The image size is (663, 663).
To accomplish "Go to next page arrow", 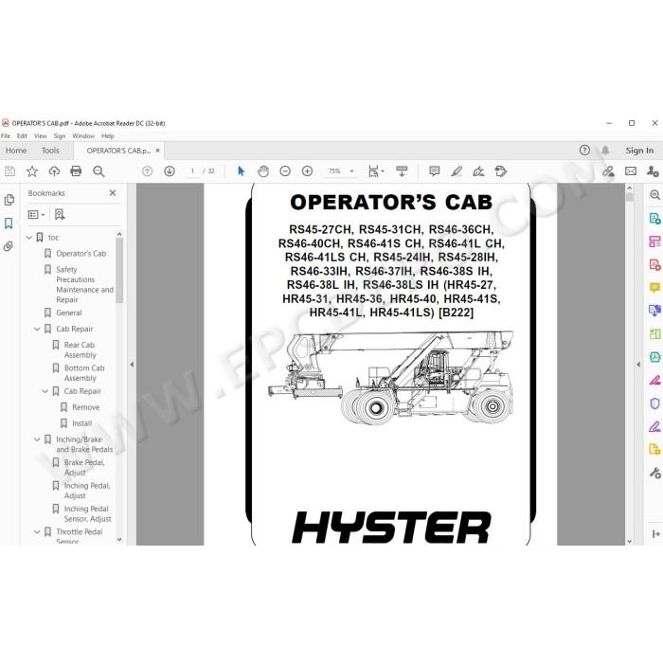I will point(170,171).
